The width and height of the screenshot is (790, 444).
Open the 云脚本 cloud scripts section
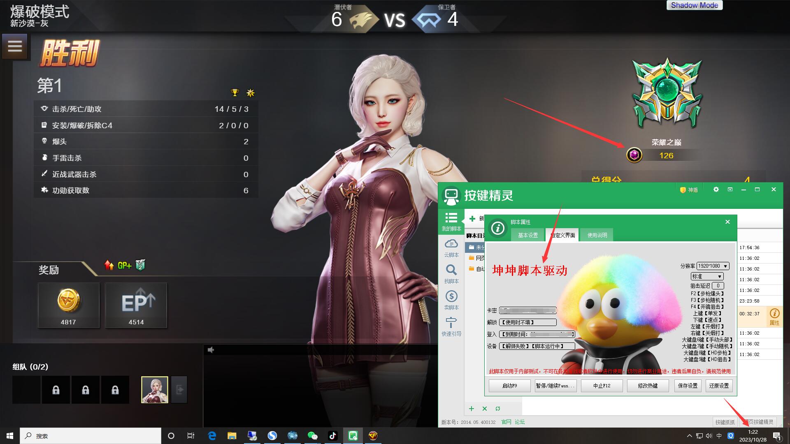(x=451, y=248)
